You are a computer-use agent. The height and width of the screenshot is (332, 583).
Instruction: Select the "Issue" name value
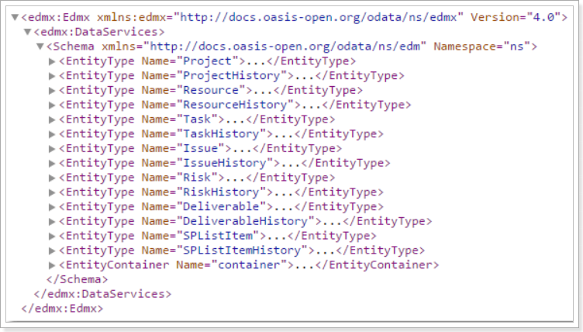(x=200, y=148)
